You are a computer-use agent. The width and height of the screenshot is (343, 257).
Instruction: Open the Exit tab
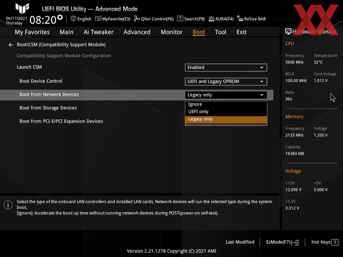pyautogui.click(x=241, y=32)
